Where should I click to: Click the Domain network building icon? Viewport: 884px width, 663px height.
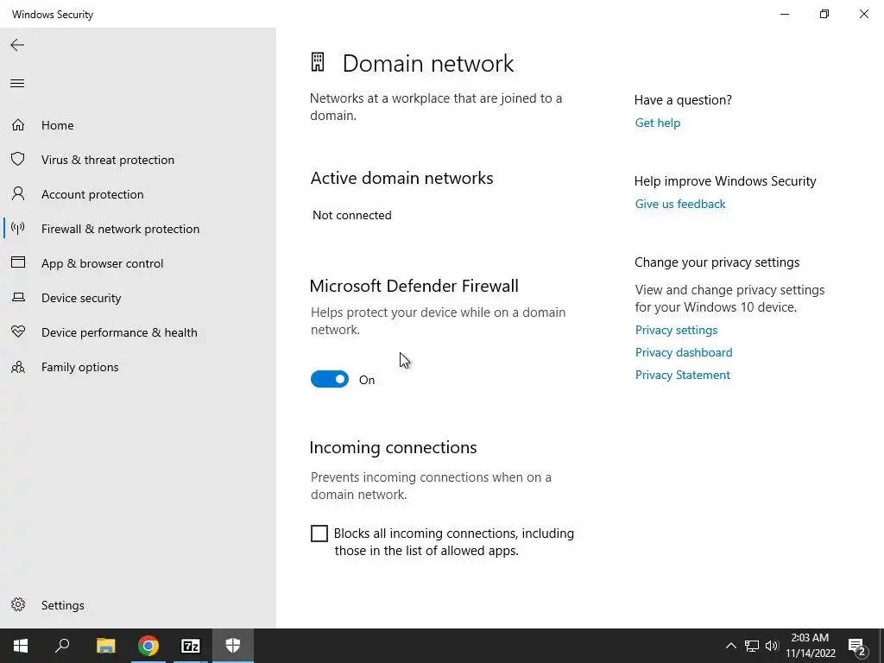point(318,62)
